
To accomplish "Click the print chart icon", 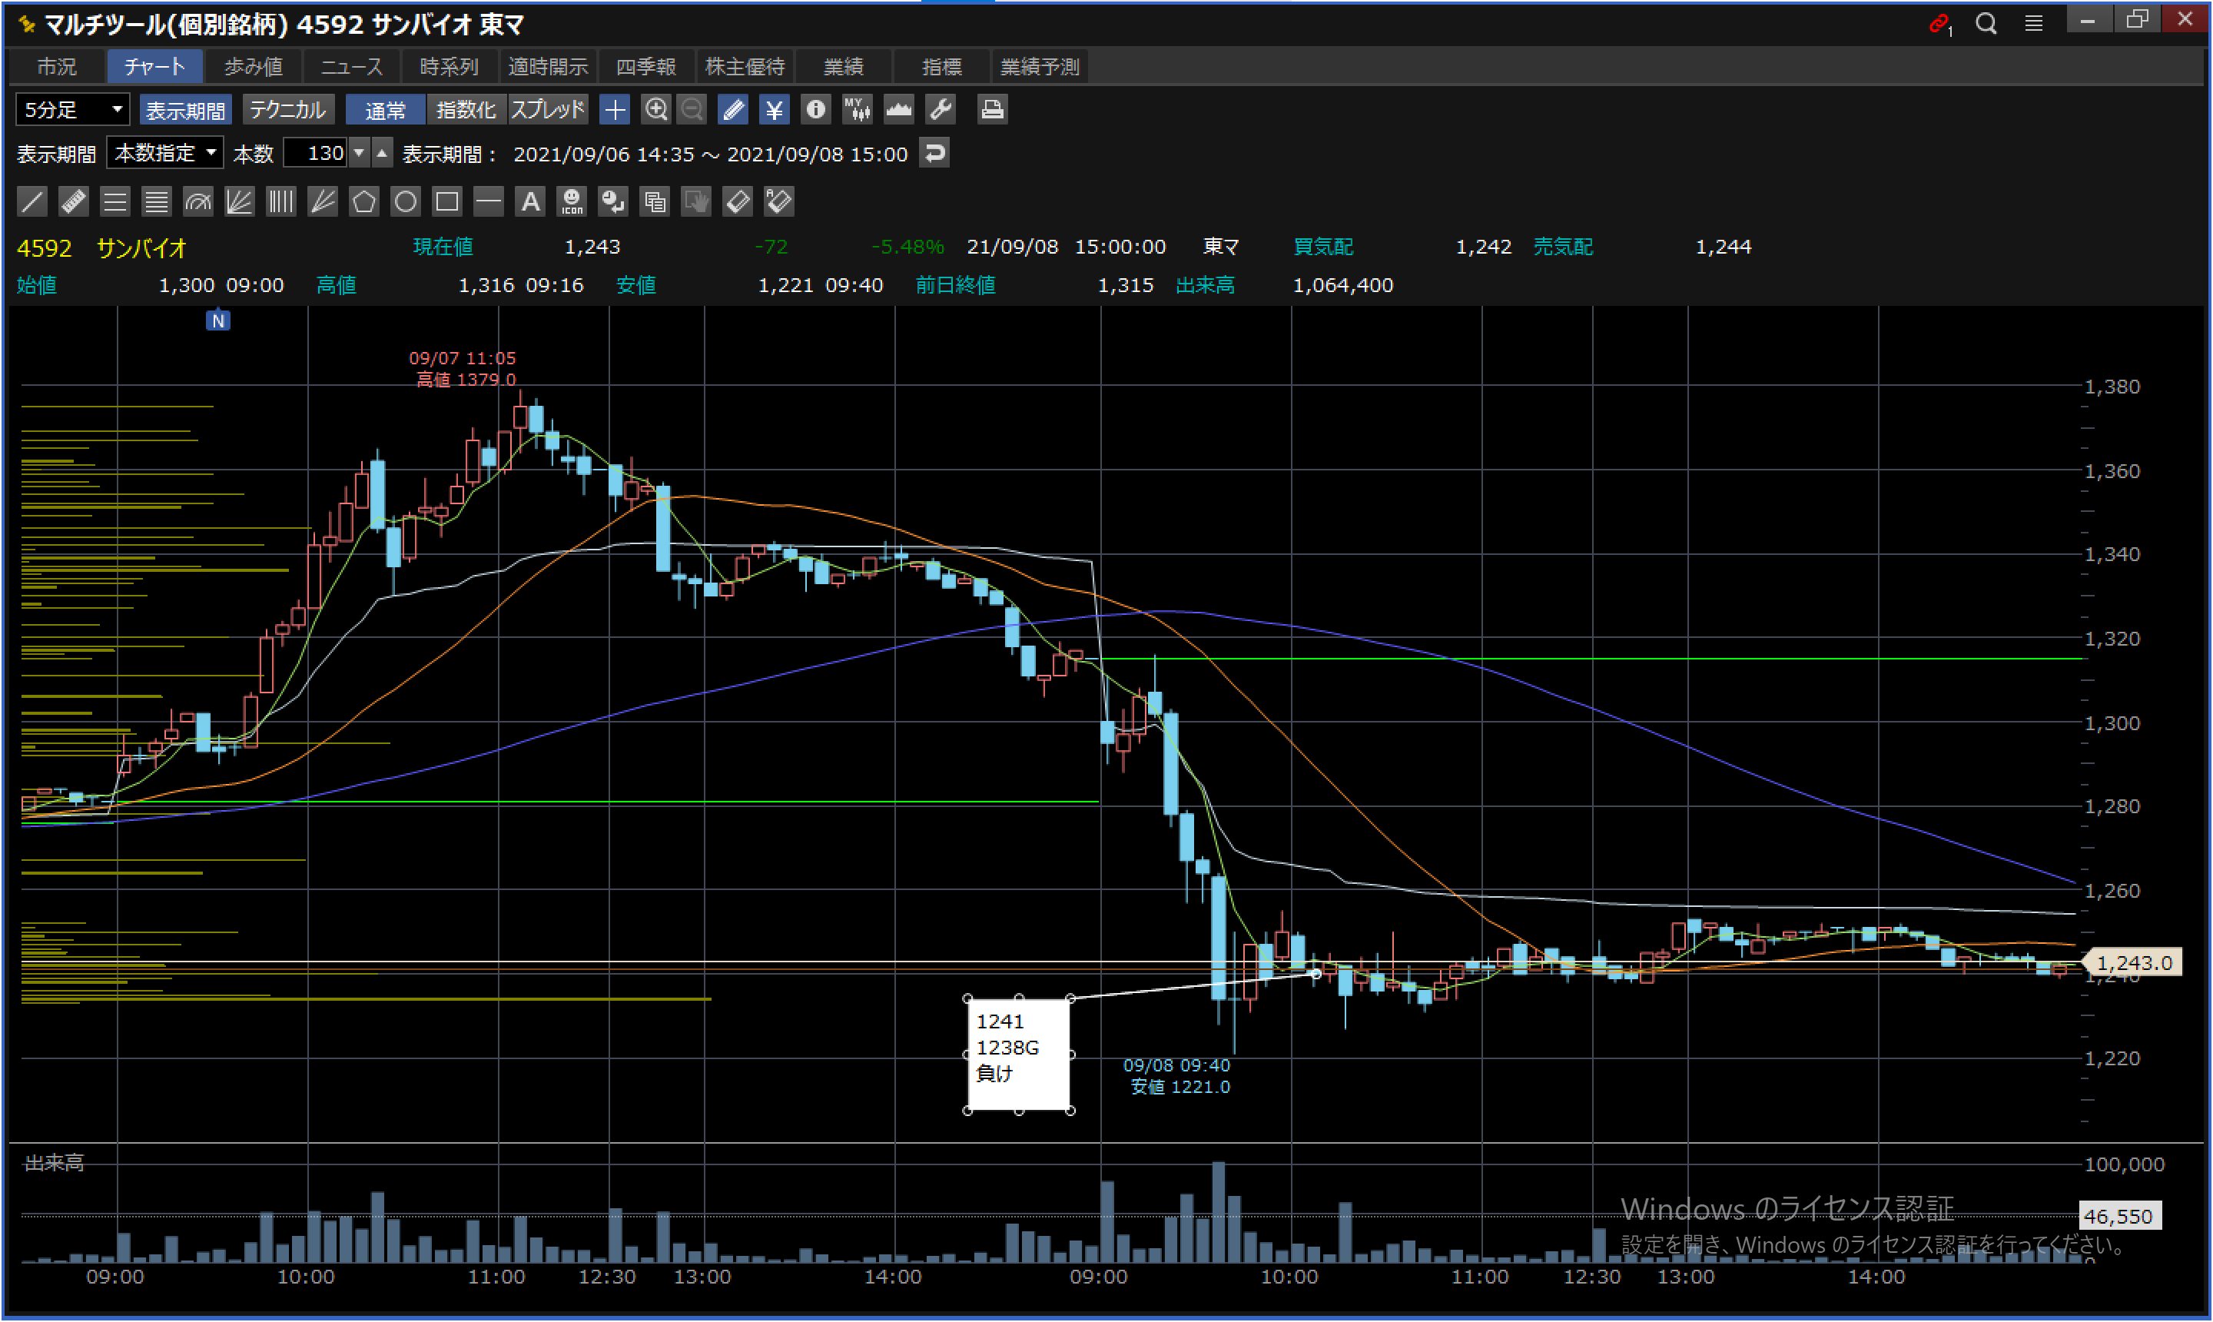I will [x=991, y=110].
